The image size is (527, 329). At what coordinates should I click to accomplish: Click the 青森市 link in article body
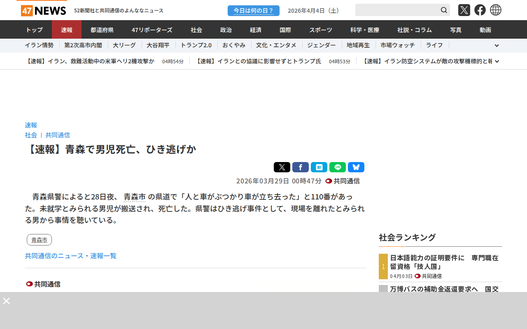(135, 197)
